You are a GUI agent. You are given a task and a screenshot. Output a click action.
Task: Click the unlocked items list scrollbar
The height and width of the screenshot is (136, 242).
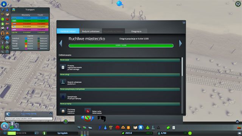[x=182, y=66]
